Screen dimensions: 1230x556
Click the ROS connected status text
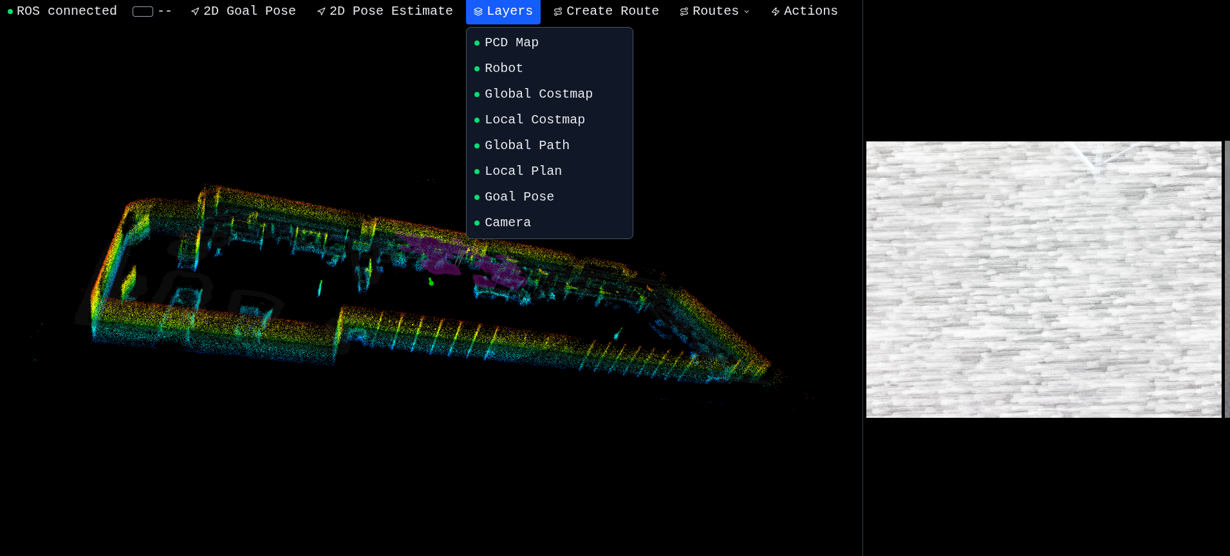(x=67, y=11)
